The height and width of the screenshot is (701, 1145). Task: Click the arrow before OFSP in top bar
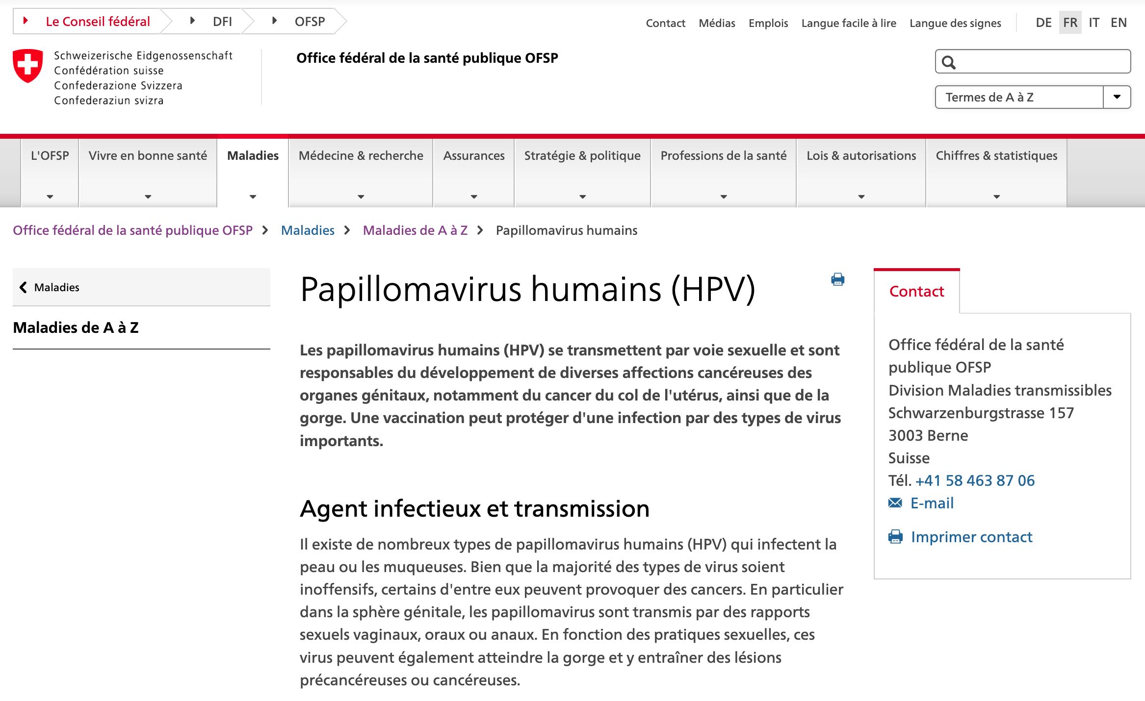coord(275,21)
